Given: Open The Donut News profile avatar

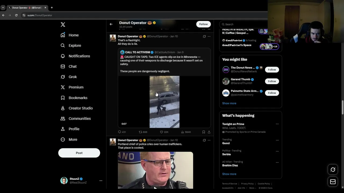Looking at the screenshot, I should (x=226, y=70).
